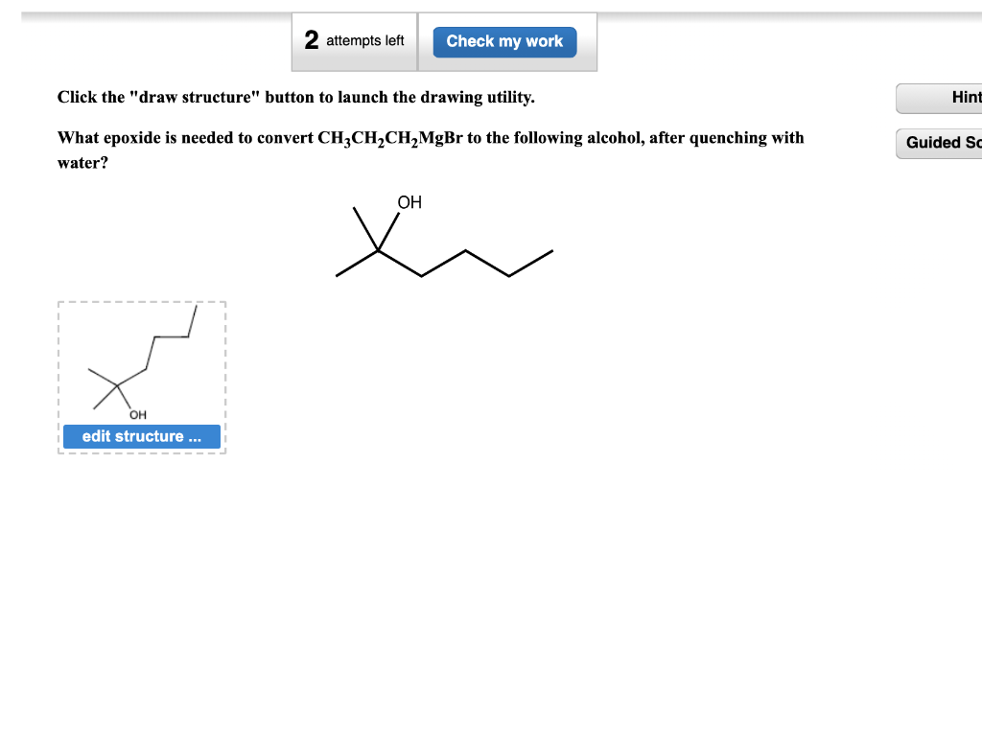
Task: Click the dashed structure answer box
Action: coord(141,377)
